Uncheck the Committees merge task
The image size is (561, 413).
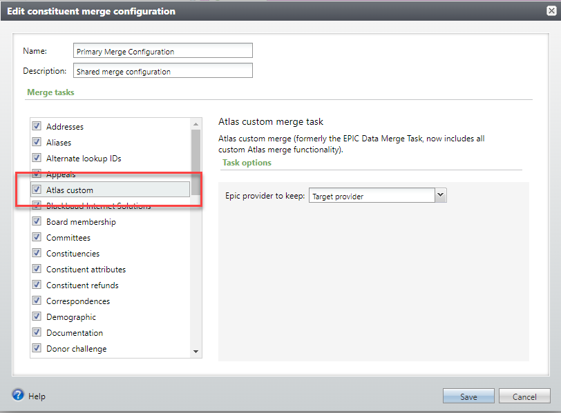pos(37,238)
